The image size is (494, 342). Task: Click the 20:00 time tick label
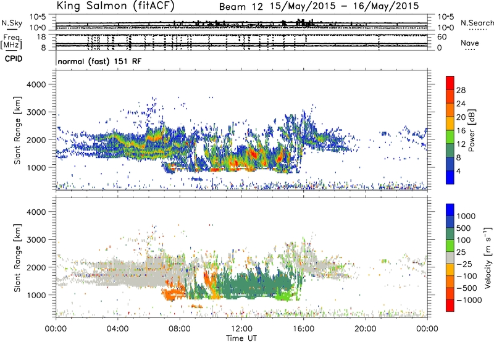tap(365, 329)
